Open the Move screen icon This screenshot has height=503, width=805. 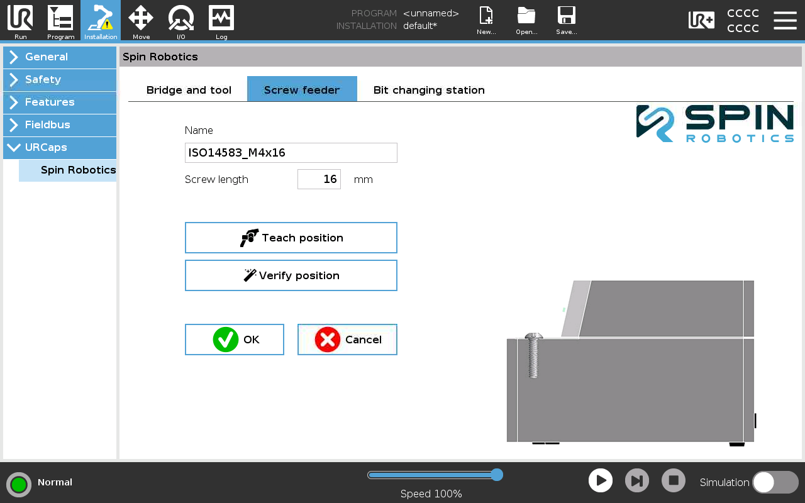click(x=141, y=18)
